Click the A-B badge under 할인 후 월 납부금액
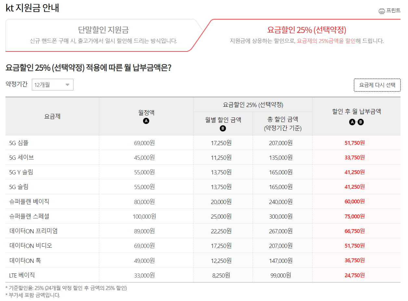Image resolution: width=408 pixels, height=301 pixels. click(x=356, y=122)
